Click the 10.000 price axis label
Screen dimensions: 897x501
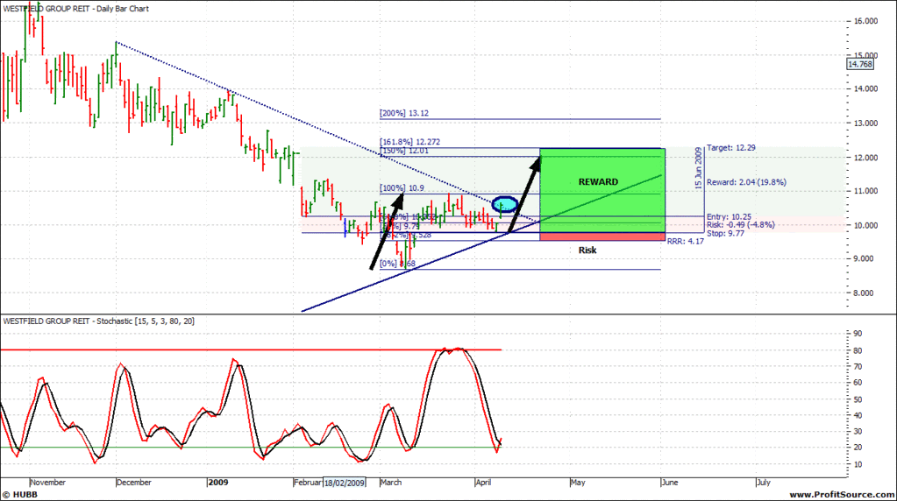pyautogui.click(x=865, y=225)
